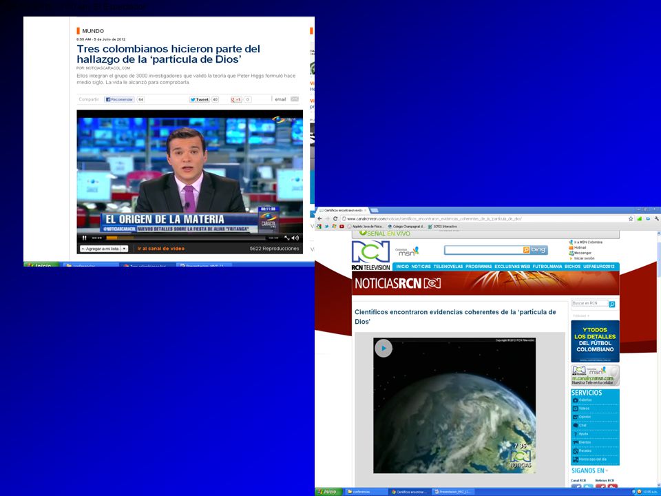Click the 'Buscar en RCN' search field
This screenshot has height=496, width=661.
[590, 304]
